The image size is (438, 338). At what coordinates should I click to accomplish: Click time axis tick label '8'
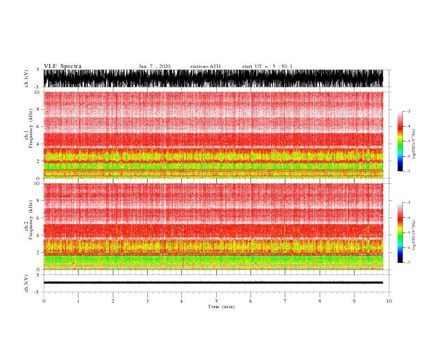pyautogui.click(x=320, y=301)
